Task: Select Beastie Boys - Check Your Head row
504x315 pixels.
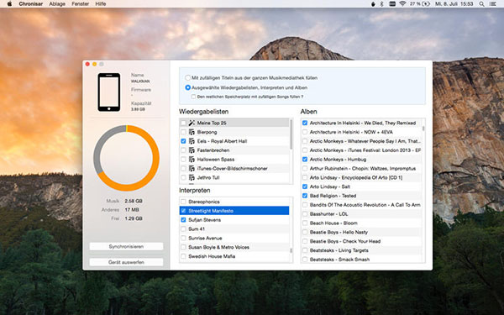Action: pos(361,241)
